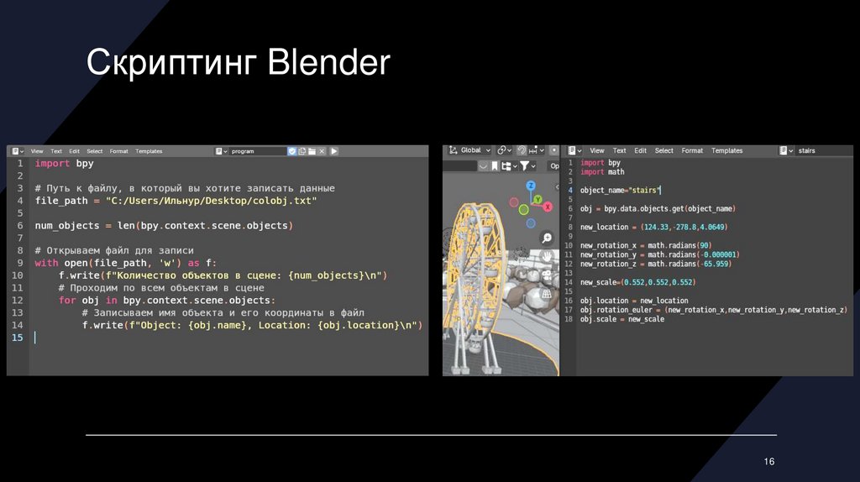Browse text datablocks beside program name
The image size is (860, 482).
[x=221, y=151]
